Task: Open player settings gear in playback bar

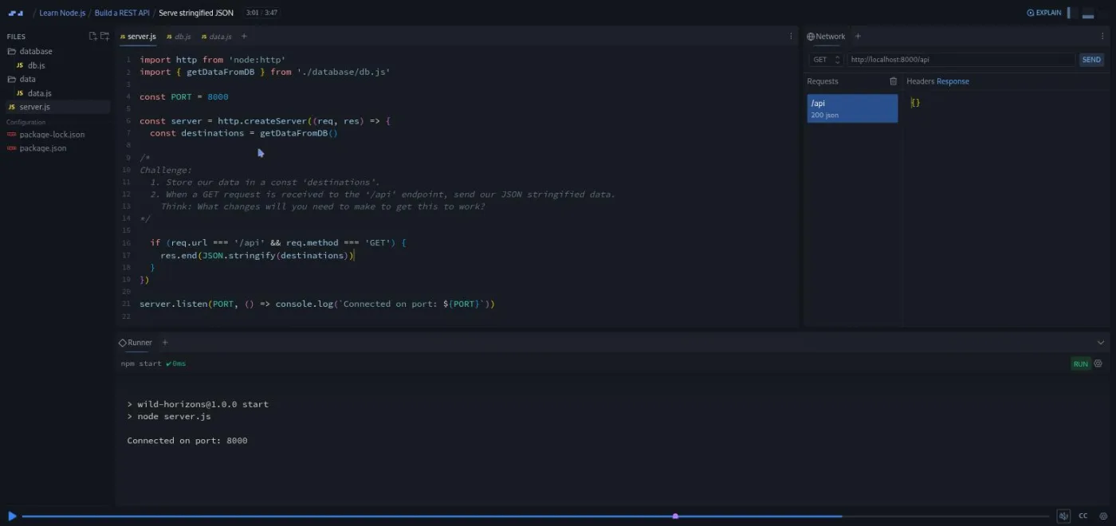Action: [x=1103, y=516]
